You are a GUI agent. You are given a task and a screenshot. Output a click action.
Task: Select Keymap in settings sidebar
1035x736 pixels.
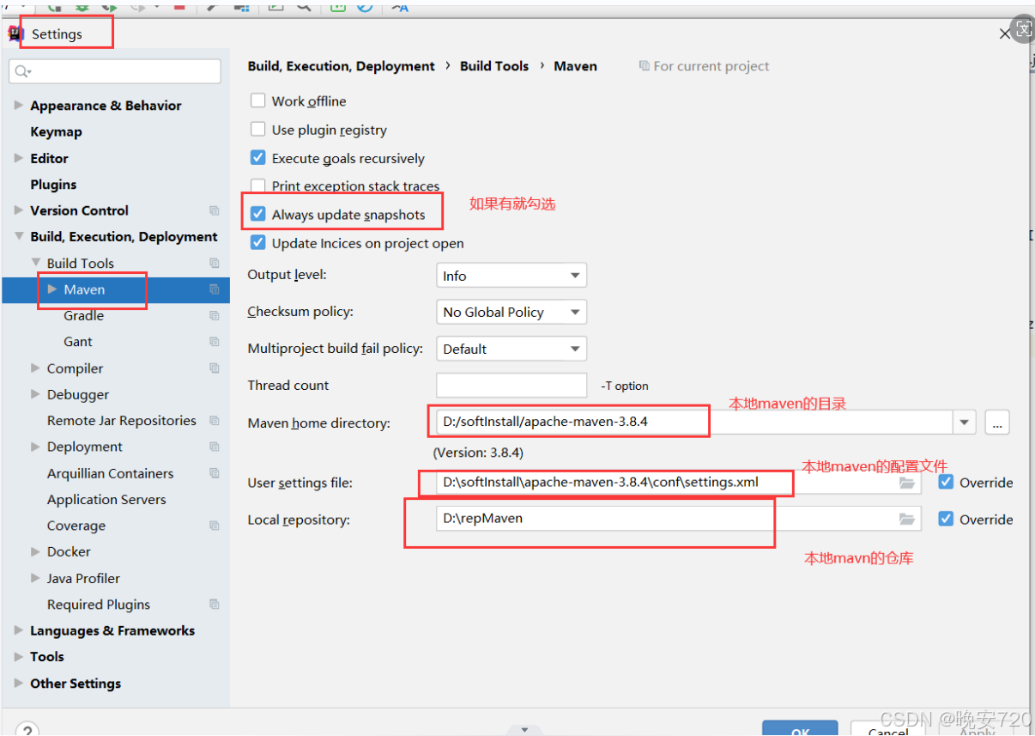pos(56,132)
